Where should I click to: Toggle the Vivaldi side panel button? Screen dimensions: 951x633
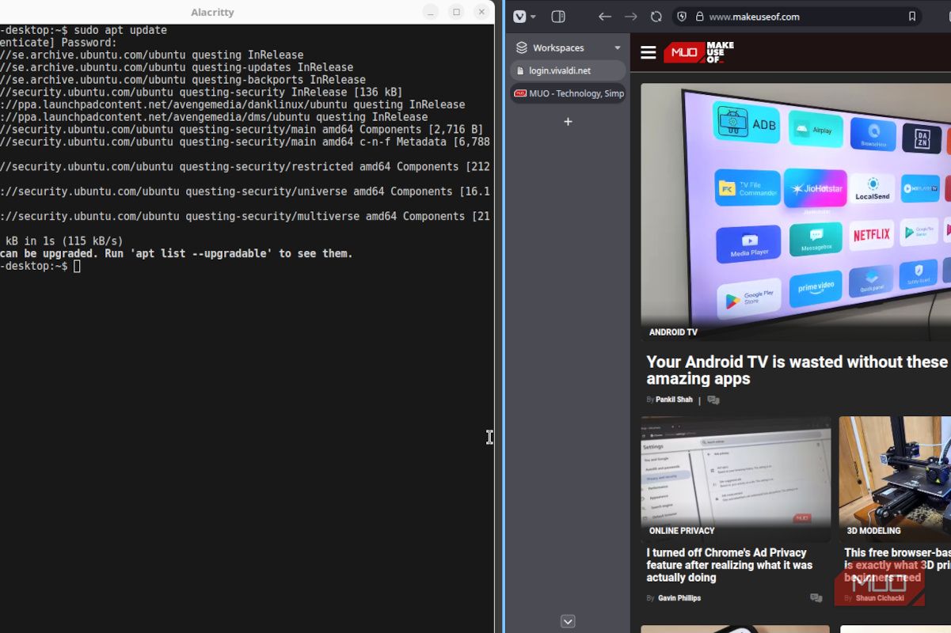(558, 17)
